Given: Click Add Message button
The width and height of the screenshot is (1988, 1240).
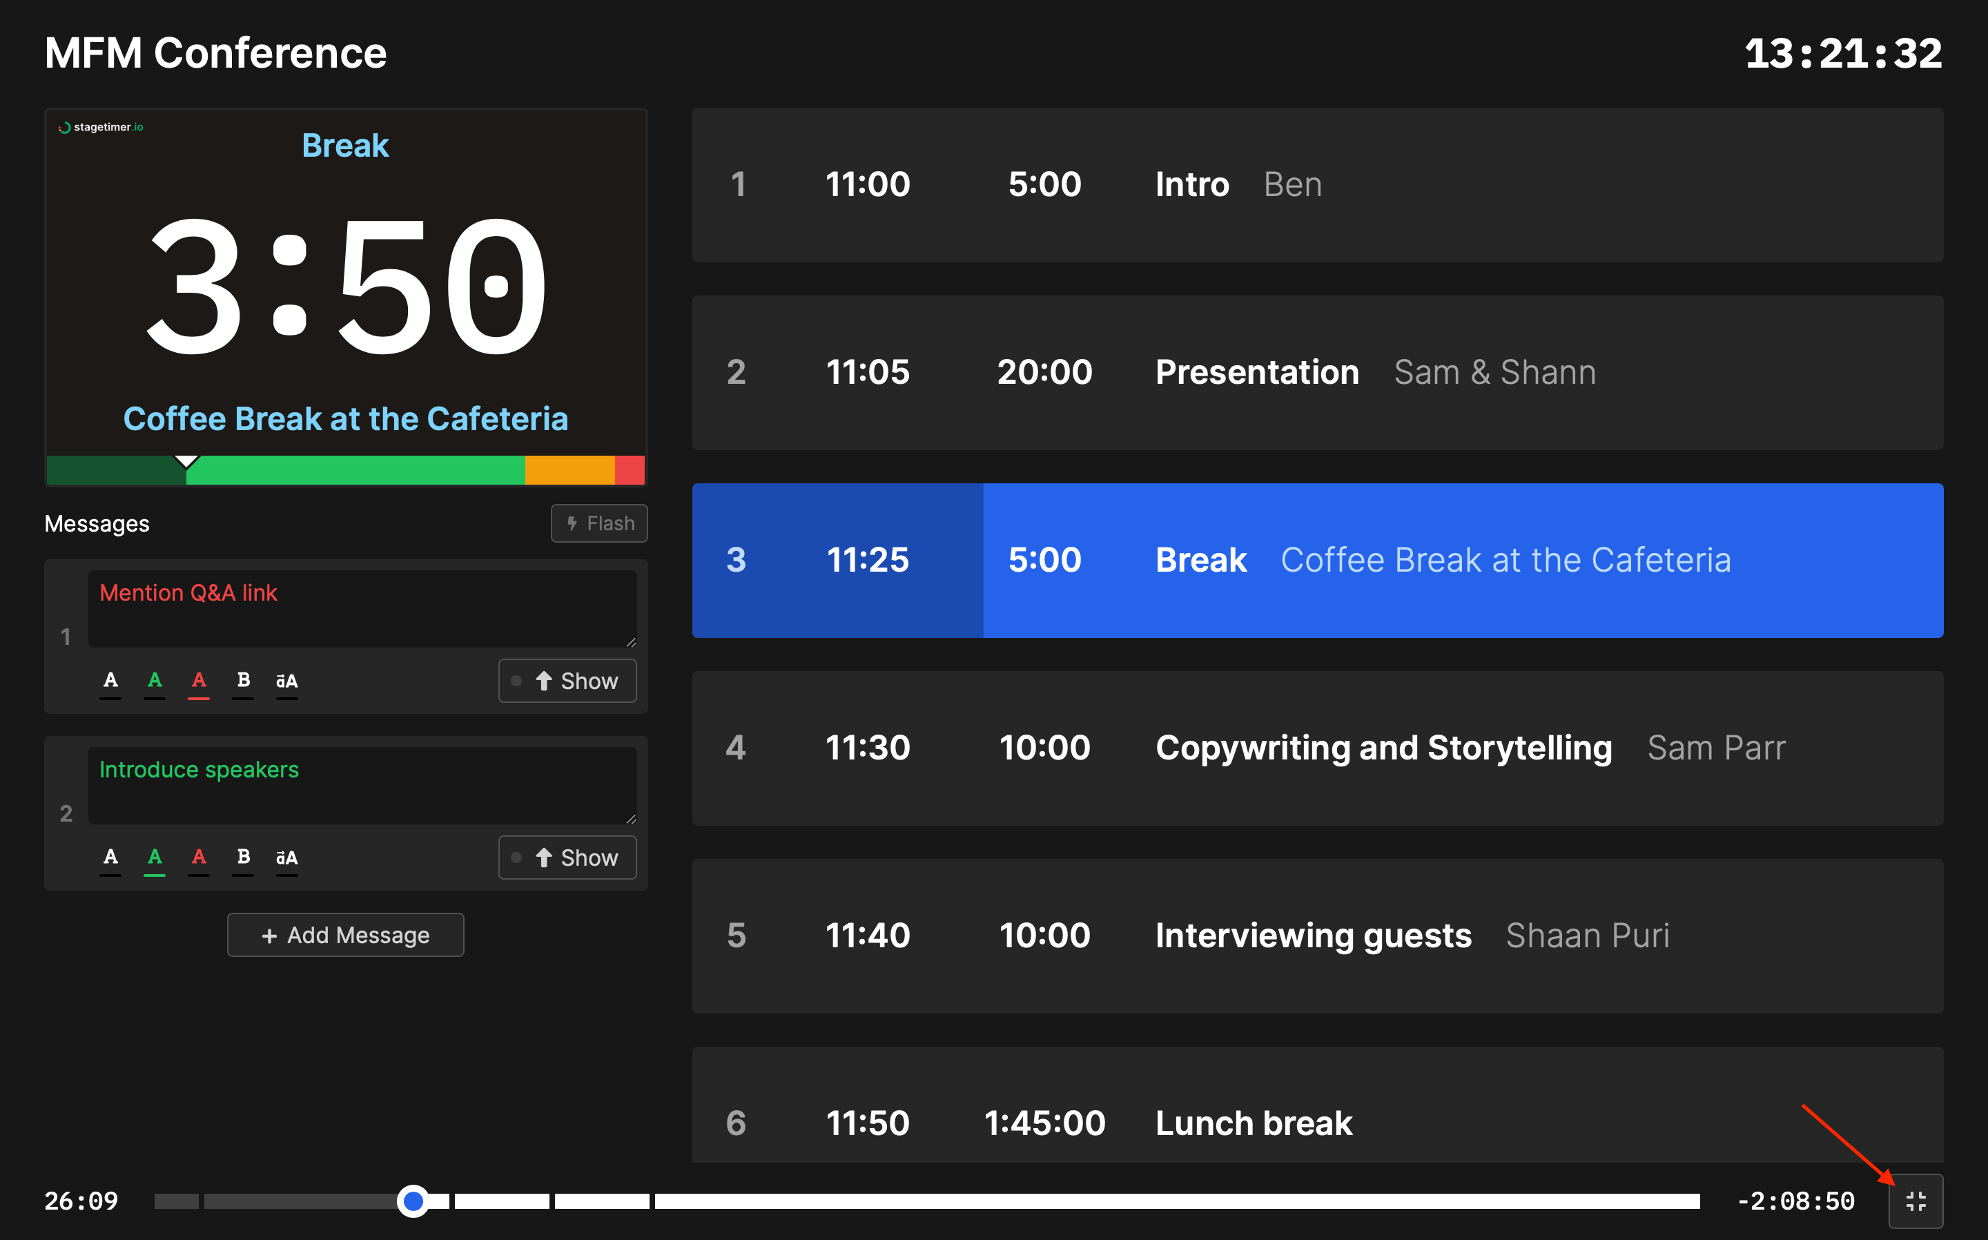Looking at the screenshot, I should tap(345, 935).
